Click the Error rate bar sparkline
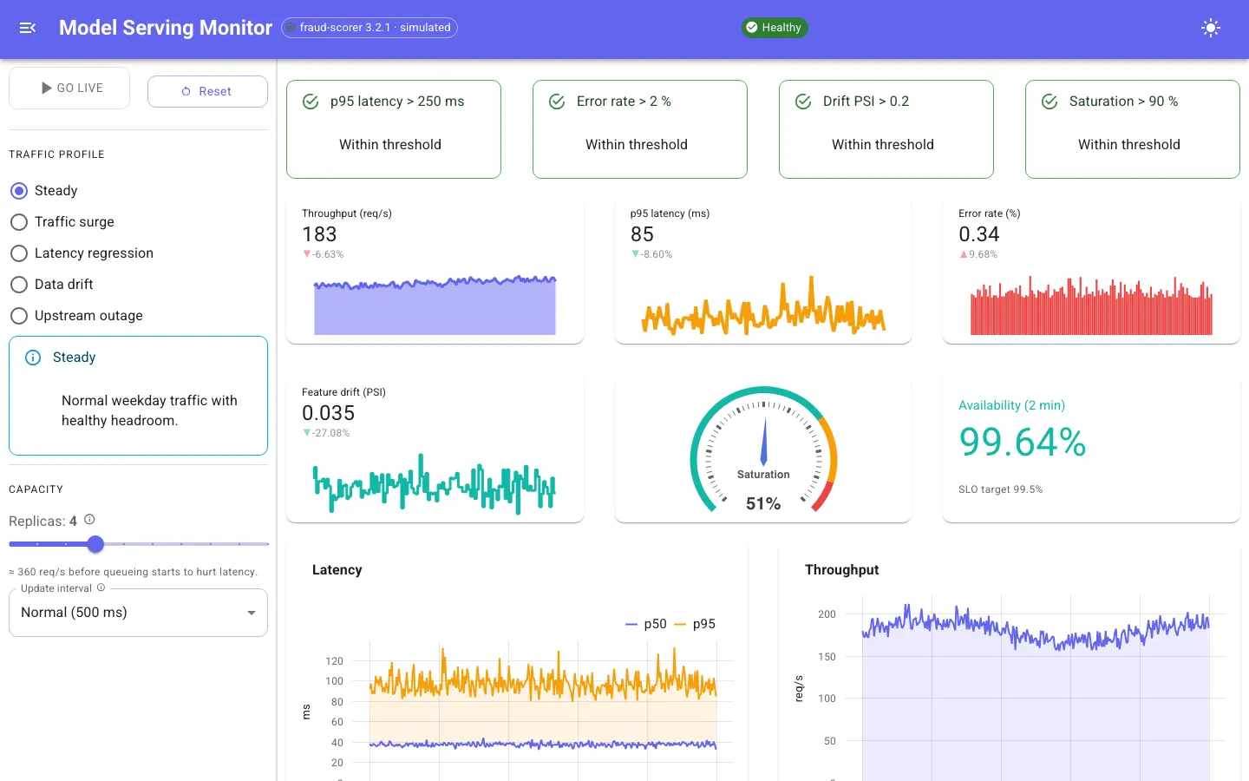1249x781 pixels. 1091,304
